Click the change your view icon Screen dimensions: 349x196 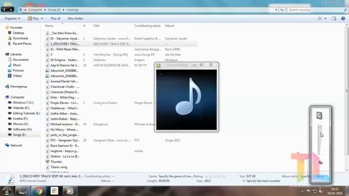click(320, 19)
